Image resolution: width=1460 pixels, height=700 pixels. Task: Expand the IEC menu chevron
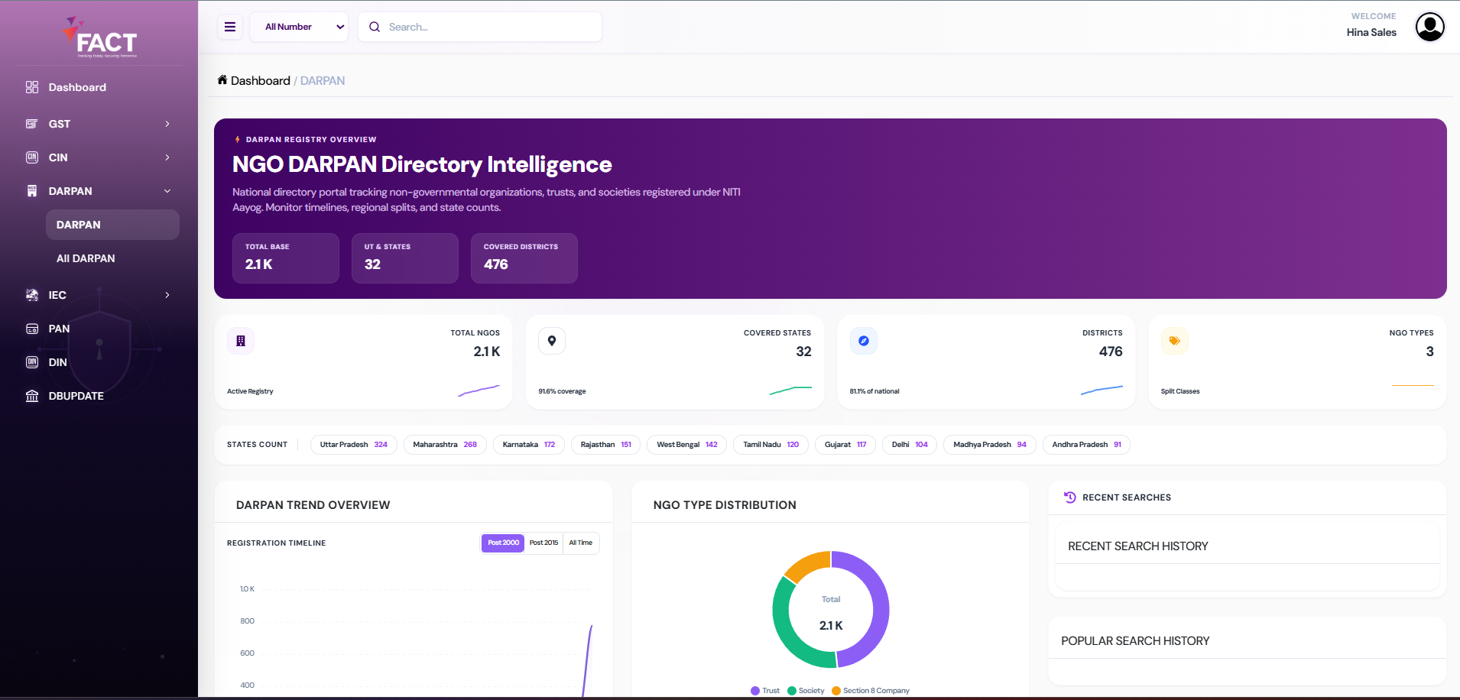point(167,295)
